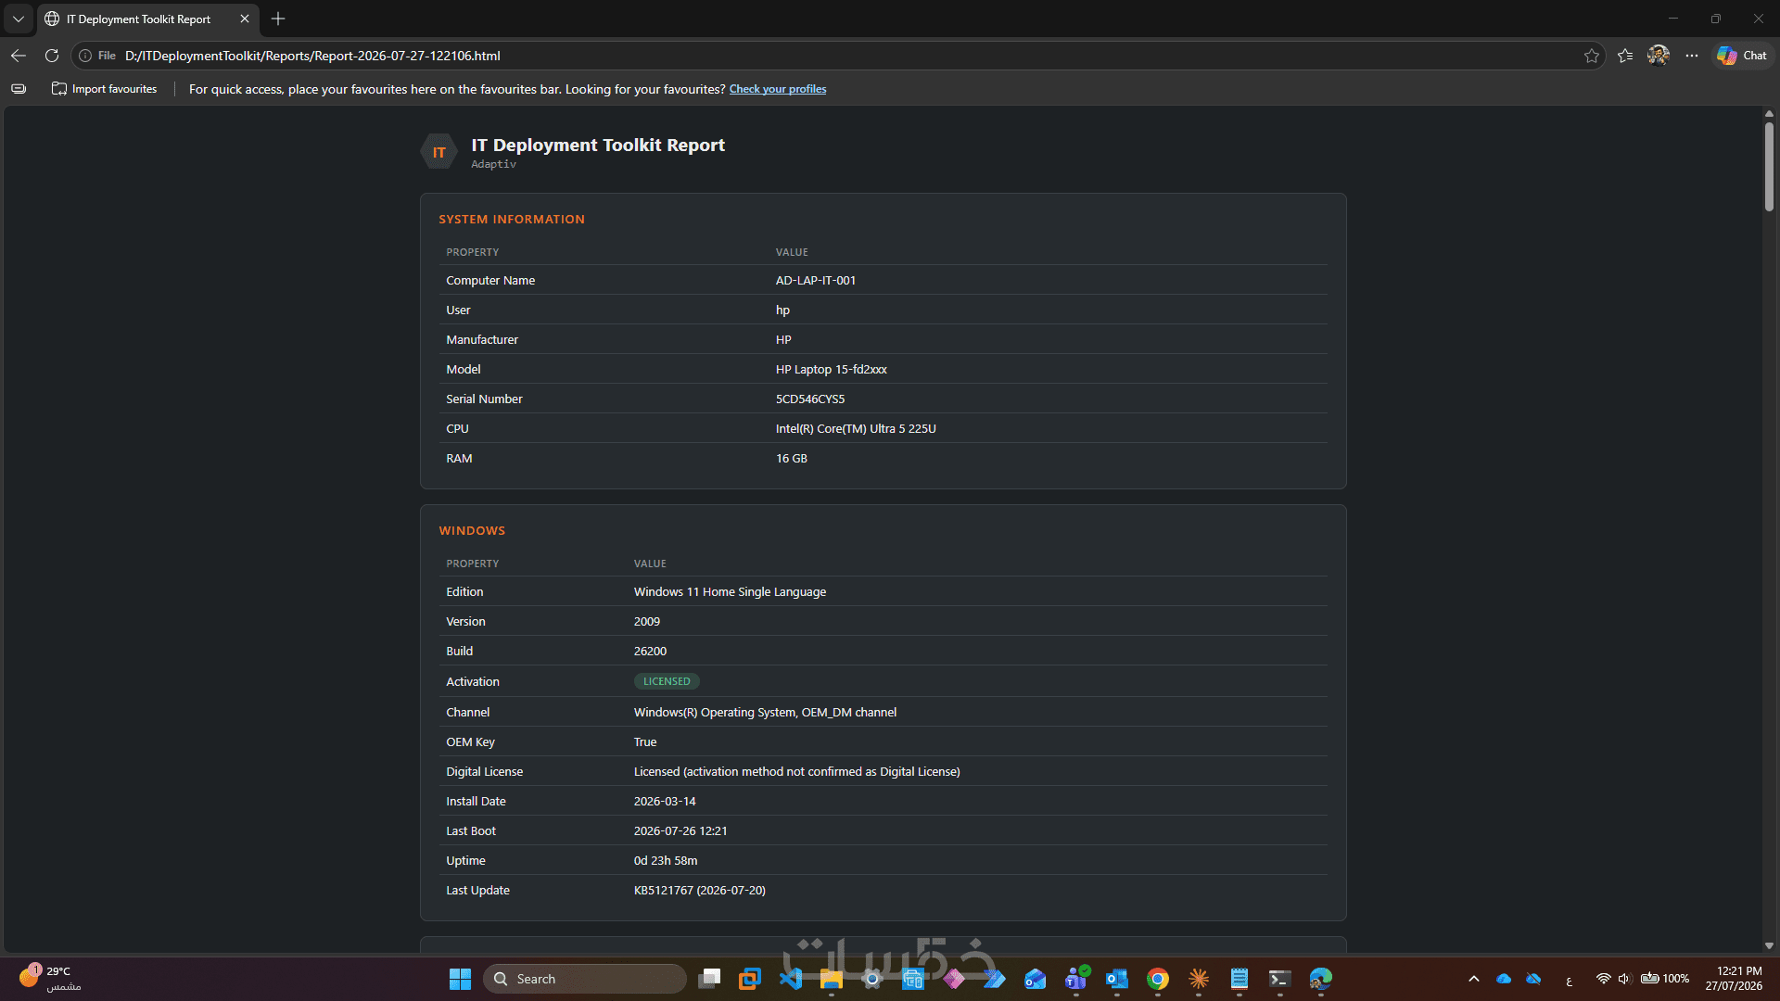Viewport: 1780px width, 1001px height.
Task: Click the SYSTEM INFORMATION section heading
Action: pos(512,220)
